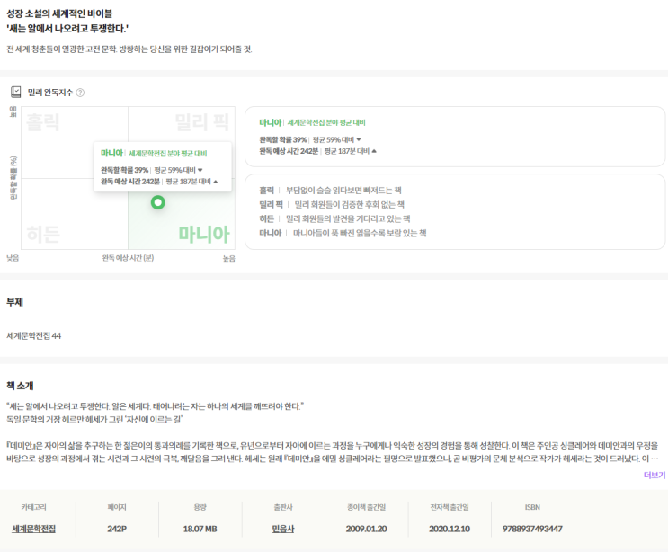The height and width of the screenshot is (552, 668).
Task: Click 완독 예상 시간 242분 inside the chart tooltip
Action: pos(130,182)
